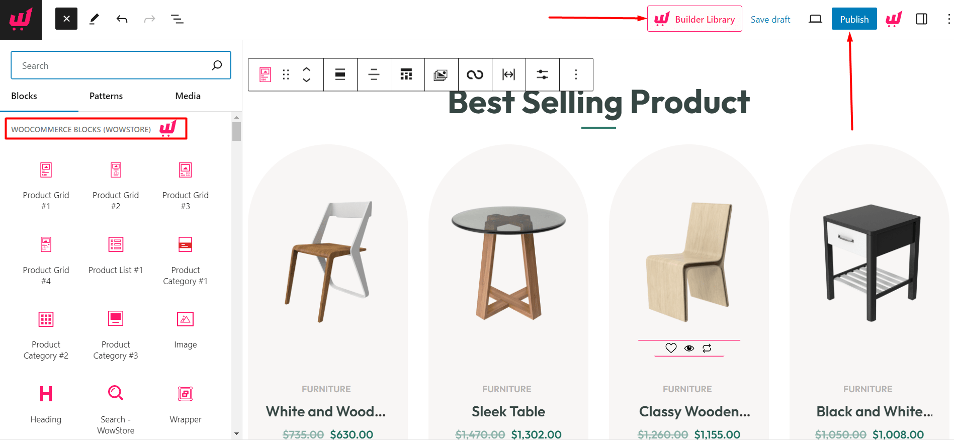This screenshot has height=440, width=954.
Task: Click the black nightstand product image
Action: (872, 262)
